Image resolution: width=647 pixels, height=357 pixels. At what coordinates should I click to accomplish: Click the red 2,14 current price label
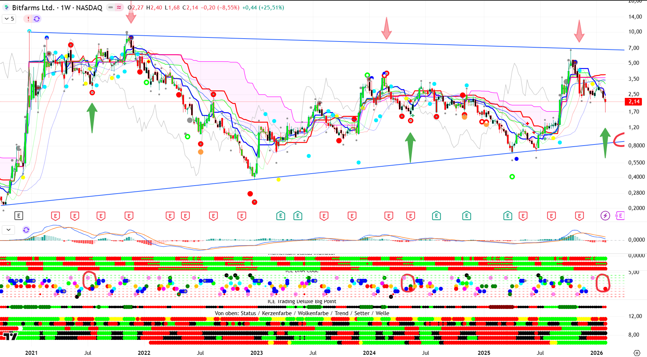634,102
